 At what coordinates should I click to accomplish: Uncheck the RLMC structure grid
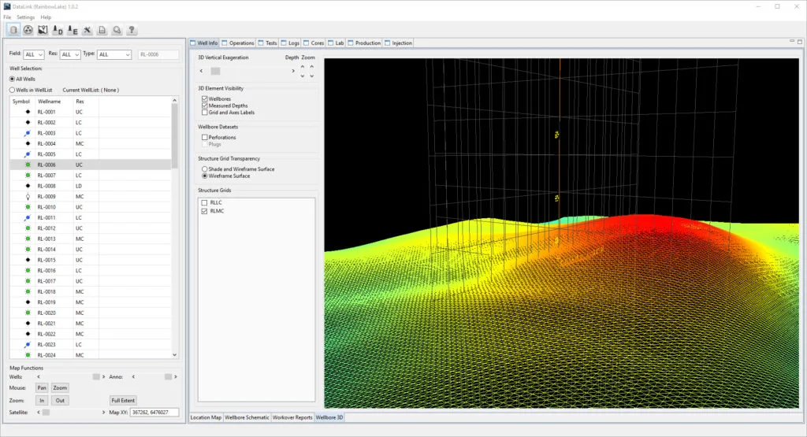click(205, 211)
